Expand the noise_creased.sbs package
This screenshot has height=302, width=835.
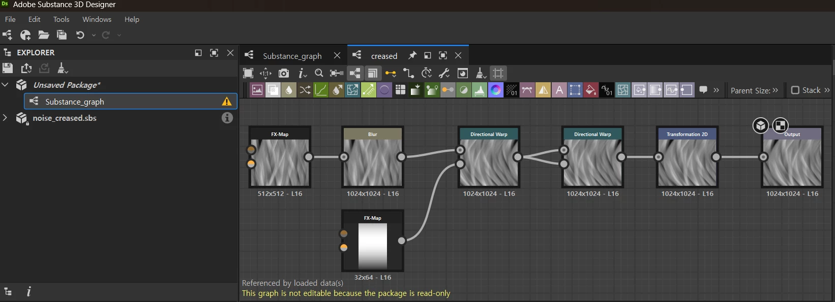[5, 118]
